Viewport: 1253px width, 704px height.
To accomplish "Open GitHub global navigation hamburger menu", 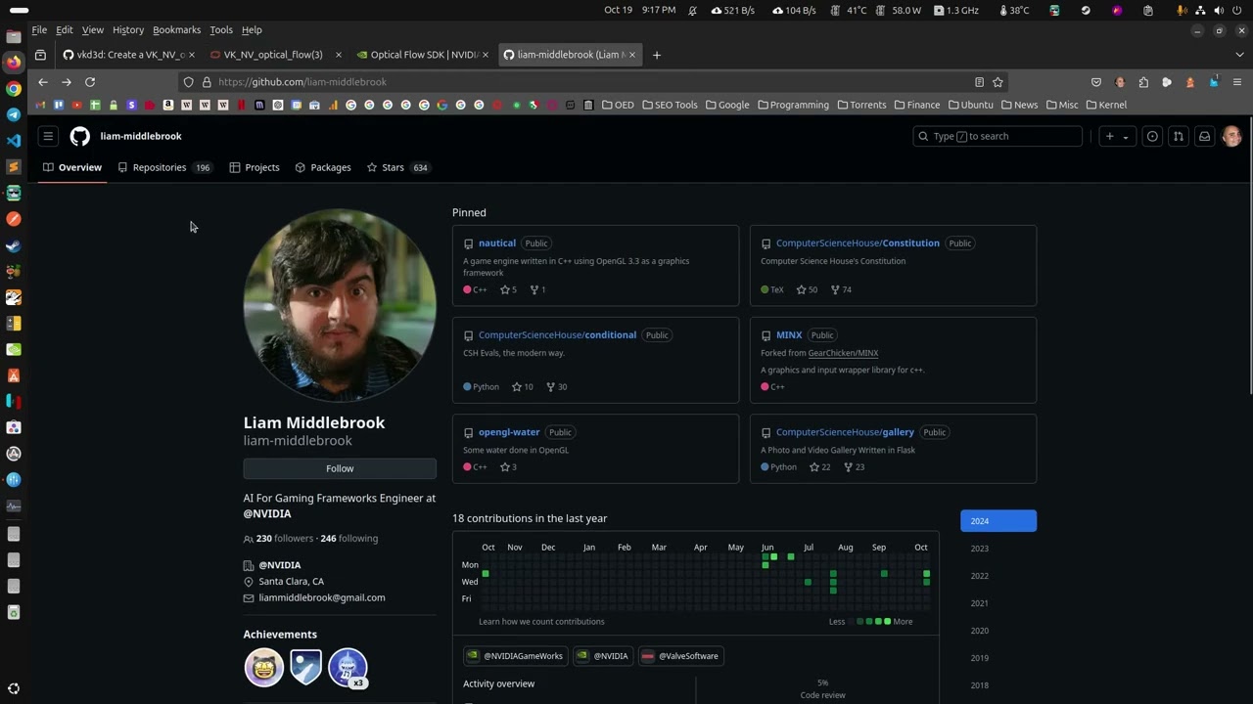I will coord(47,136).
